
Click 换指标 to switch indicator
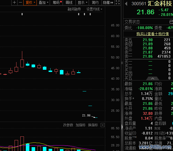coord(93,125)
